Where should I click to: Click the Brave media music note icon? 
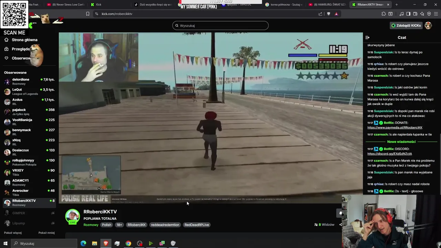(x=401, y=14)
